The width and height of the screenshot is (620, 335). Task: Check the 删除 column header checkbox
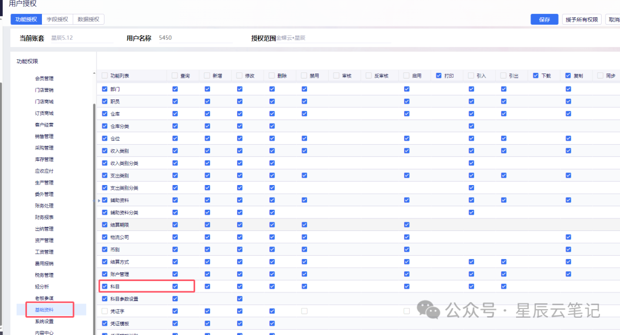click(x=272, y=76)
